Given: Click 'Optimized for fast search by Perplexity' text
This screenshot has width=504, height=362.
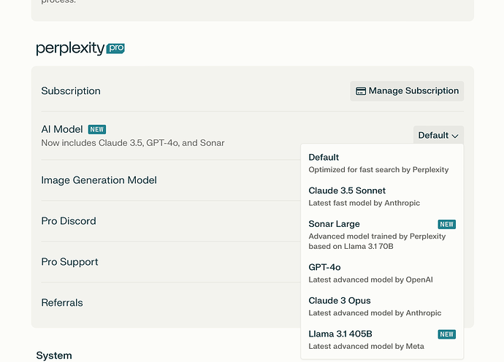Looking at the screenshot, I should pyautogui.click(x=378, y=169).
